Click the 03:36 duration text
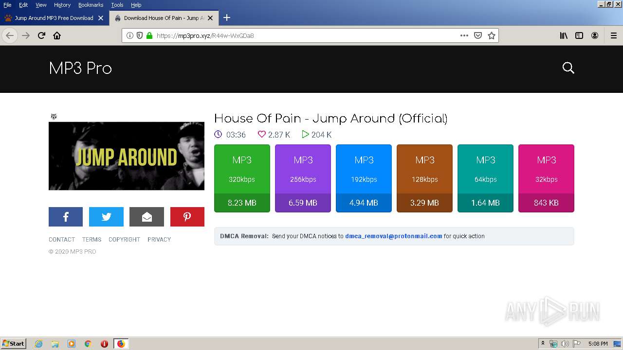The image size is (623, 350). (x=236, y=135)
